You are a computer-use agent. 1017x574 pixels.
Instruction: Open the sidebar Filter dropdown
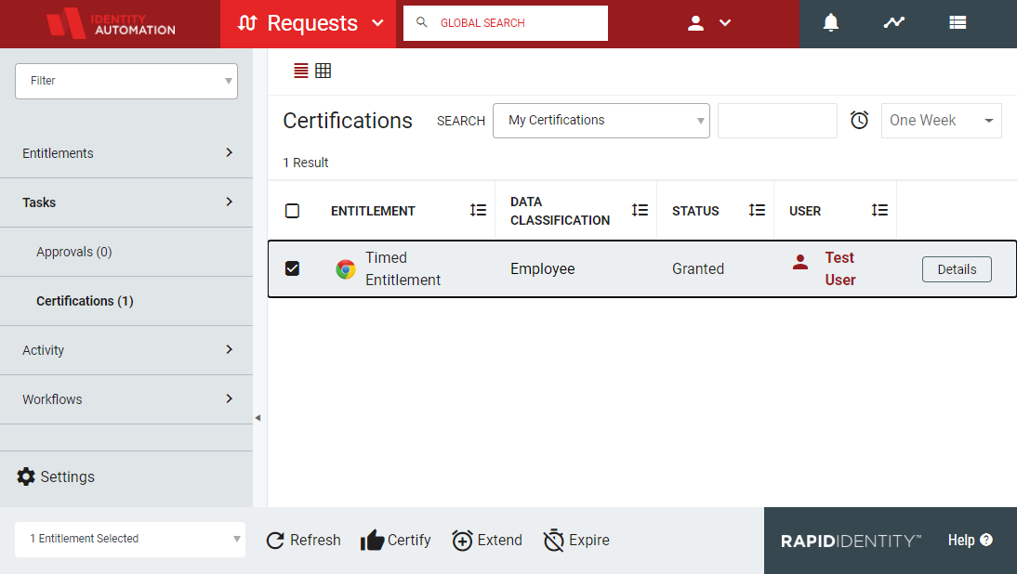pos(126,81)
